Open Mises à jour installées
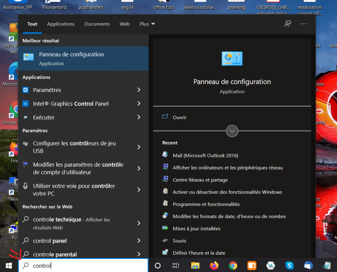The width and height of the screenshot is (337, 272). 197,228
